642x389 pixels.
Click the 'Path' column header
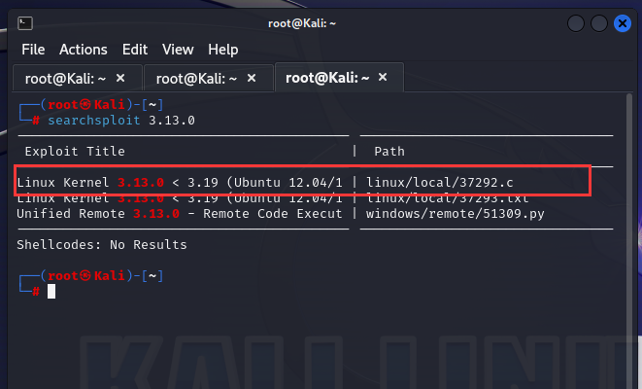[x=389, y=152]
